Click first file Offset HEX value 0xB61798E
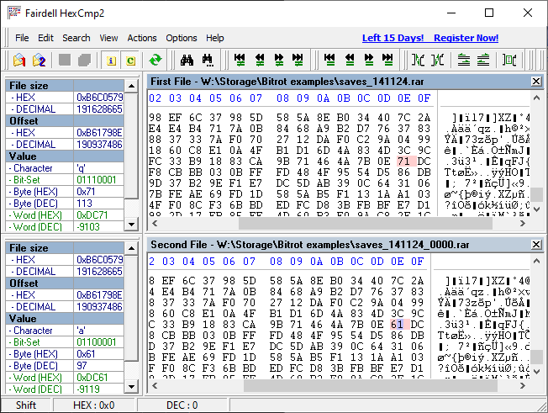 pyautogui.click(x=99, y=133)
